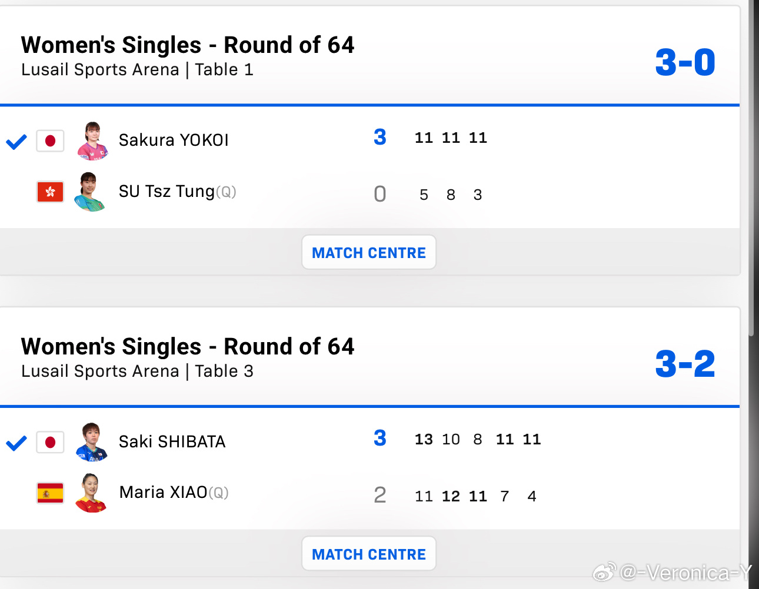Viewport: 759px width, 589px height.
Task: Select player name SU Tsz Tung
Action: (167, 192)
